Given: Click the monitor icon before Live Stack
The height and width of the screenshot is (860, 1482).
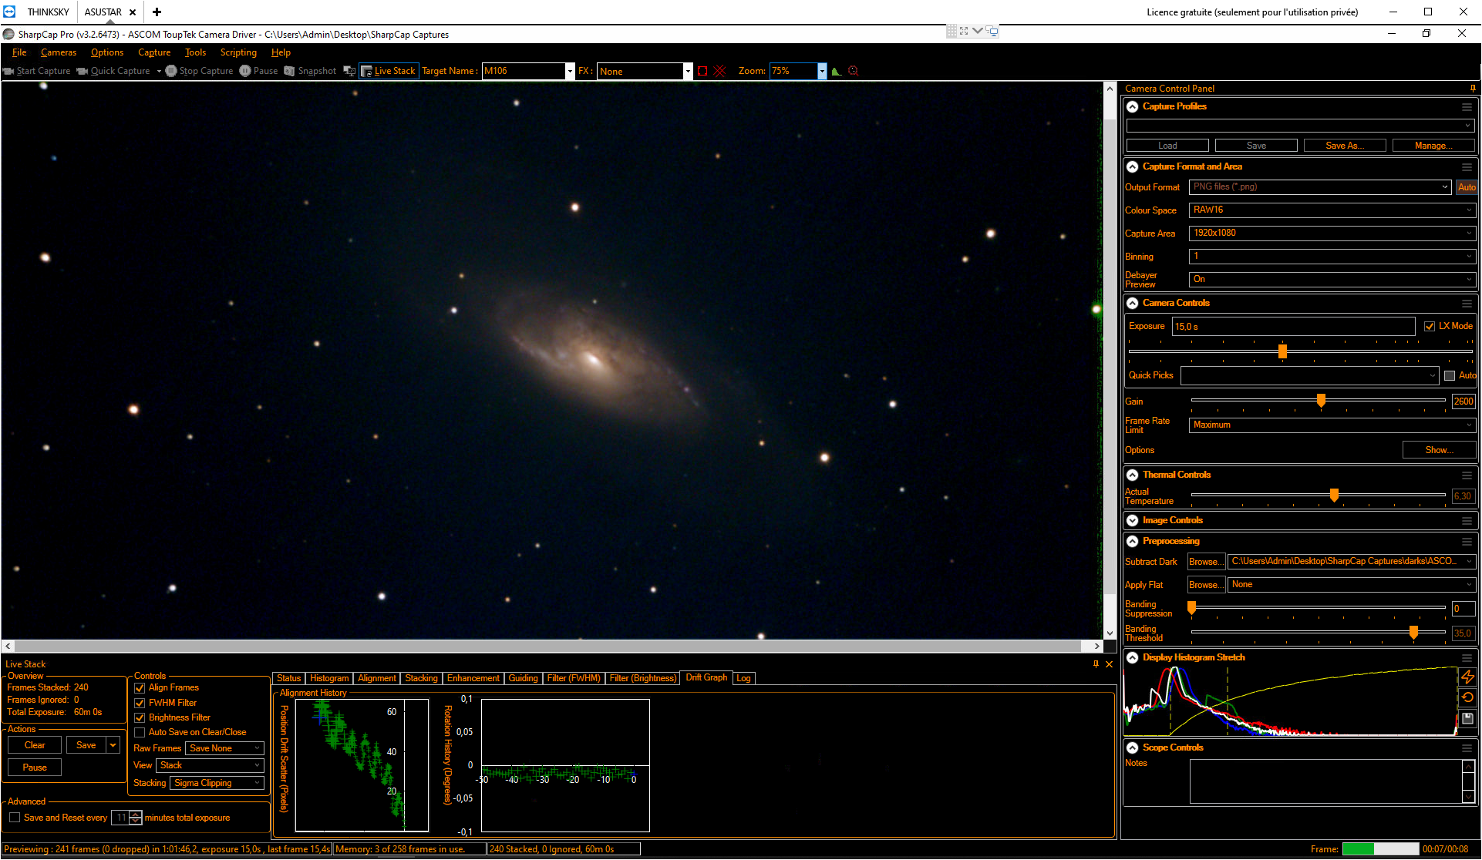Looking at the screenshot, I should (x=349, y=71).
